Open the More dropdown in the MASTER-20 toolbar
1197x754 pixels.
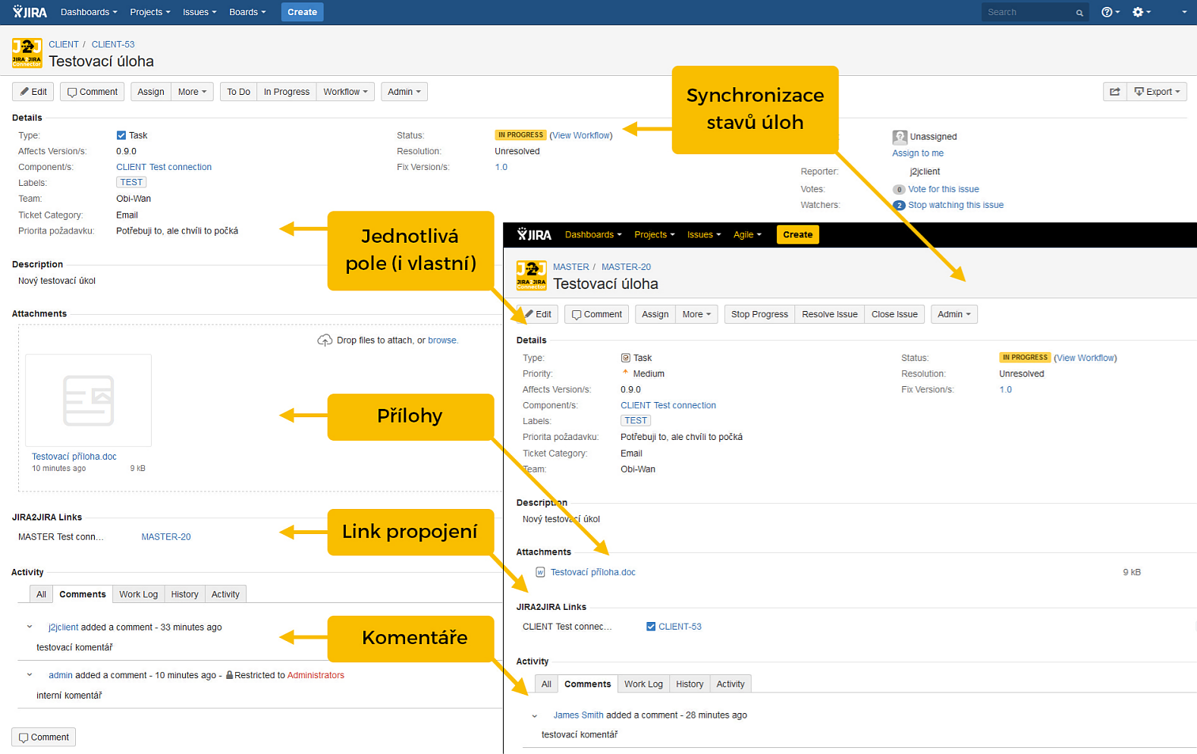click(x=696, y=314)
